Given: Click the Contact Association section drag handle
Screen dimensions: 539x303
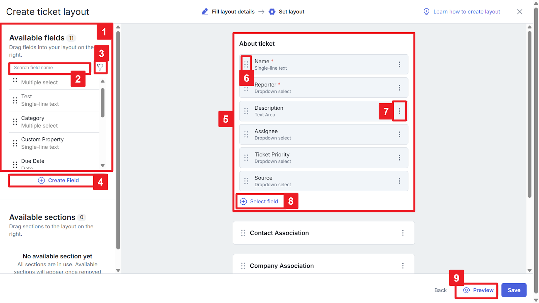Looking at the screenshot, I should point(243,233).
